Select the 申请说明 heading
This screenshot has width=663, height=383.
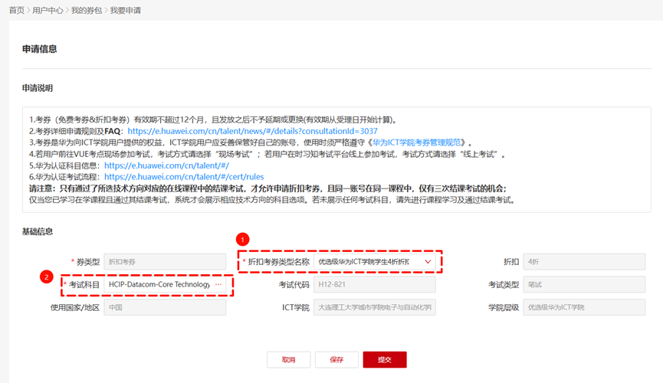(x=38, y=88)
